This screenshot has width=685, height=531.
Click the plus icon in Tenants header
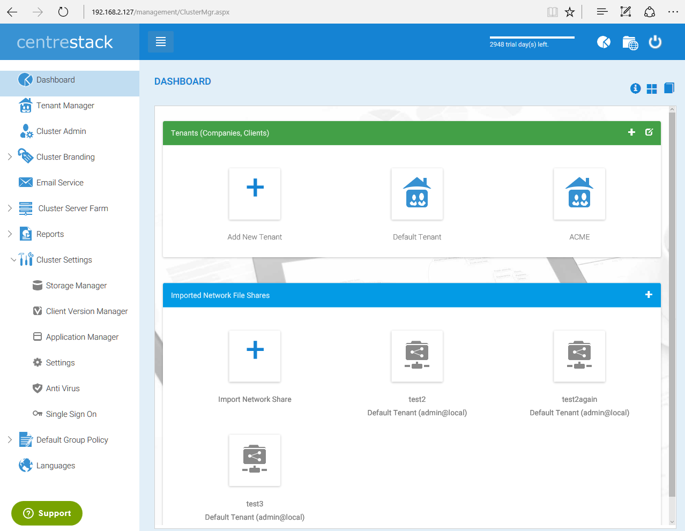(x=631, y=132)
